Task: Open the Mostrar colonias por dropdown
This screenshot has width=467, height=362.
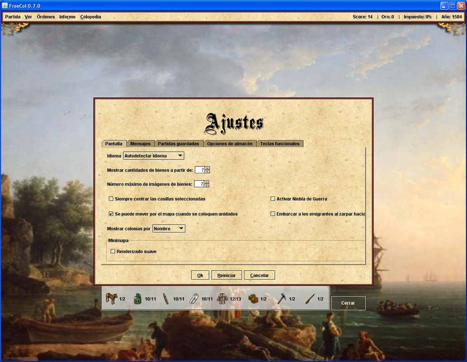Action: point(169,229)
